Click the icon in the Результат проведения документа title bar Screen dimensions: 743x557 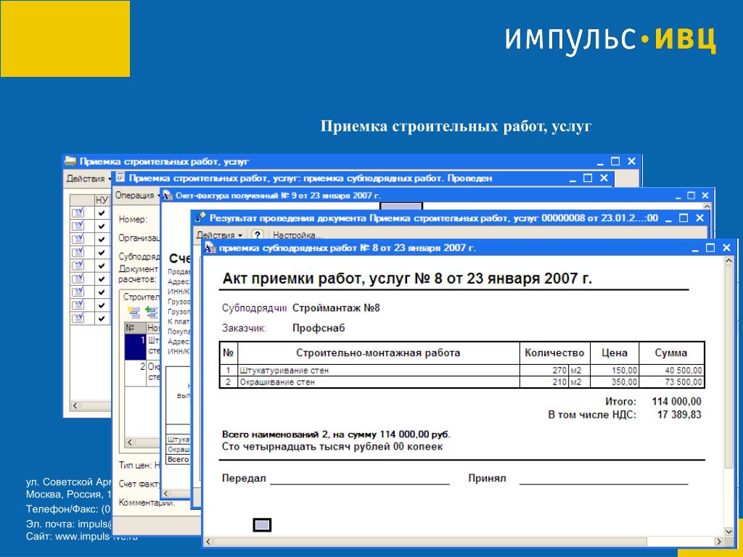pos(200,218)
